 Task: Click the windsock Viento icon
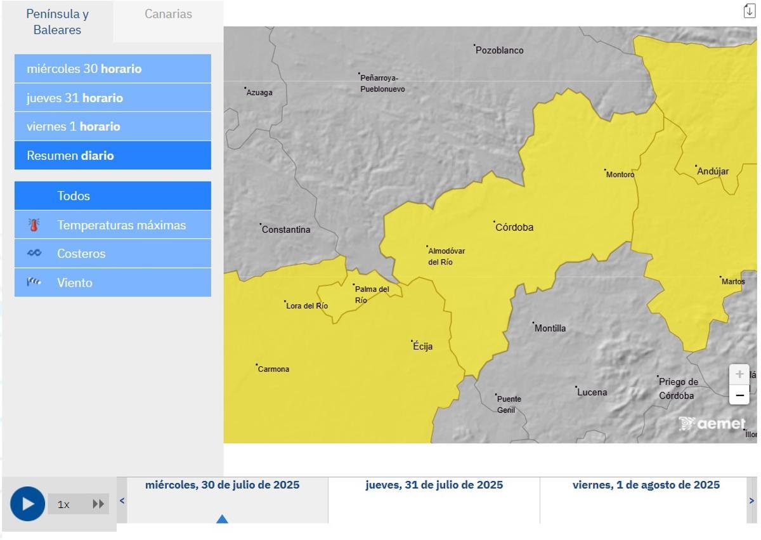point(34,282)
